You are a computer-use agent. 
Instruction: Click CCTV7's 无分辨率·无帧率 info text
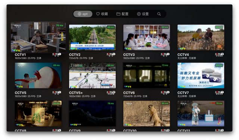(x=187, y=96)
